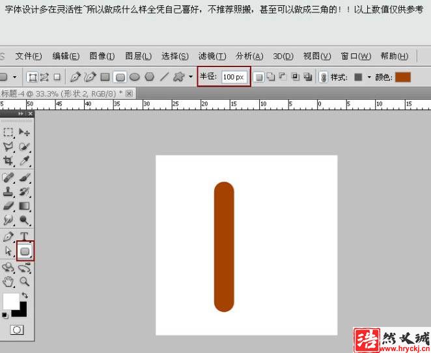The image size is (431, 353).
Task: Select the Hand tool
Action: click(x=8, y=281)
